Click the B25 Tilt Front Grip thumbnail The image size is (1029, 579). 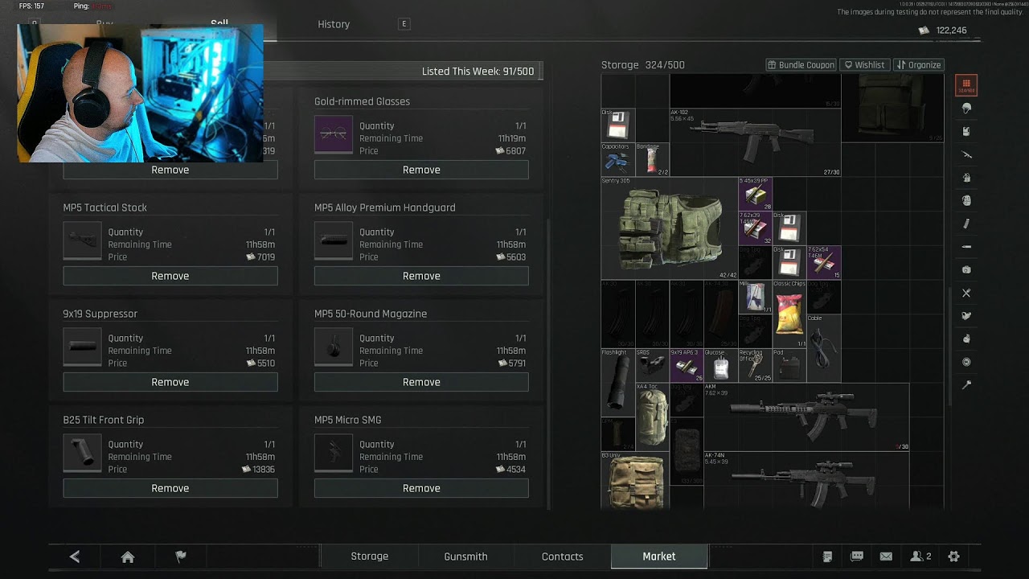pyautogui.click(x=83, y=454)
